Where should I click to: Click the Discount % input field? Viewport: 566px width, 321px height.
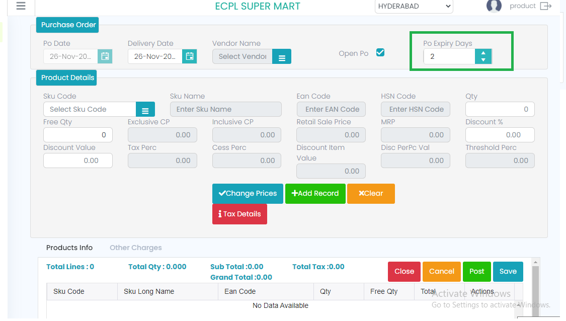pyautogui.click(x=500, y=135)
